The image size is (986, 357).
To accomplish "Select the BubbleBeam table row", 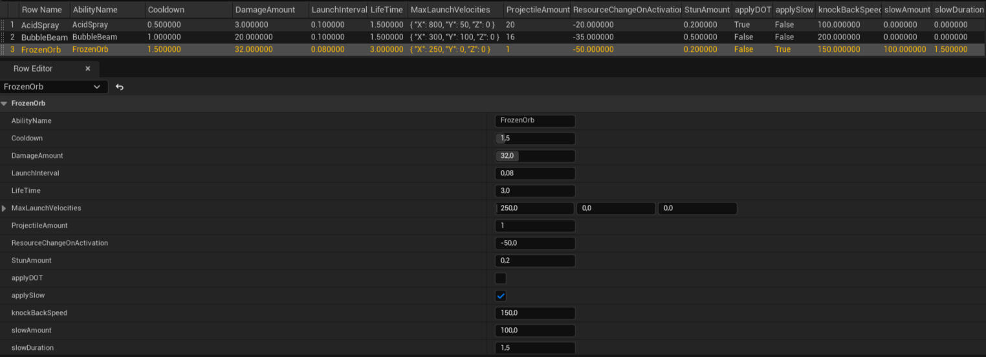I will 43,37.
